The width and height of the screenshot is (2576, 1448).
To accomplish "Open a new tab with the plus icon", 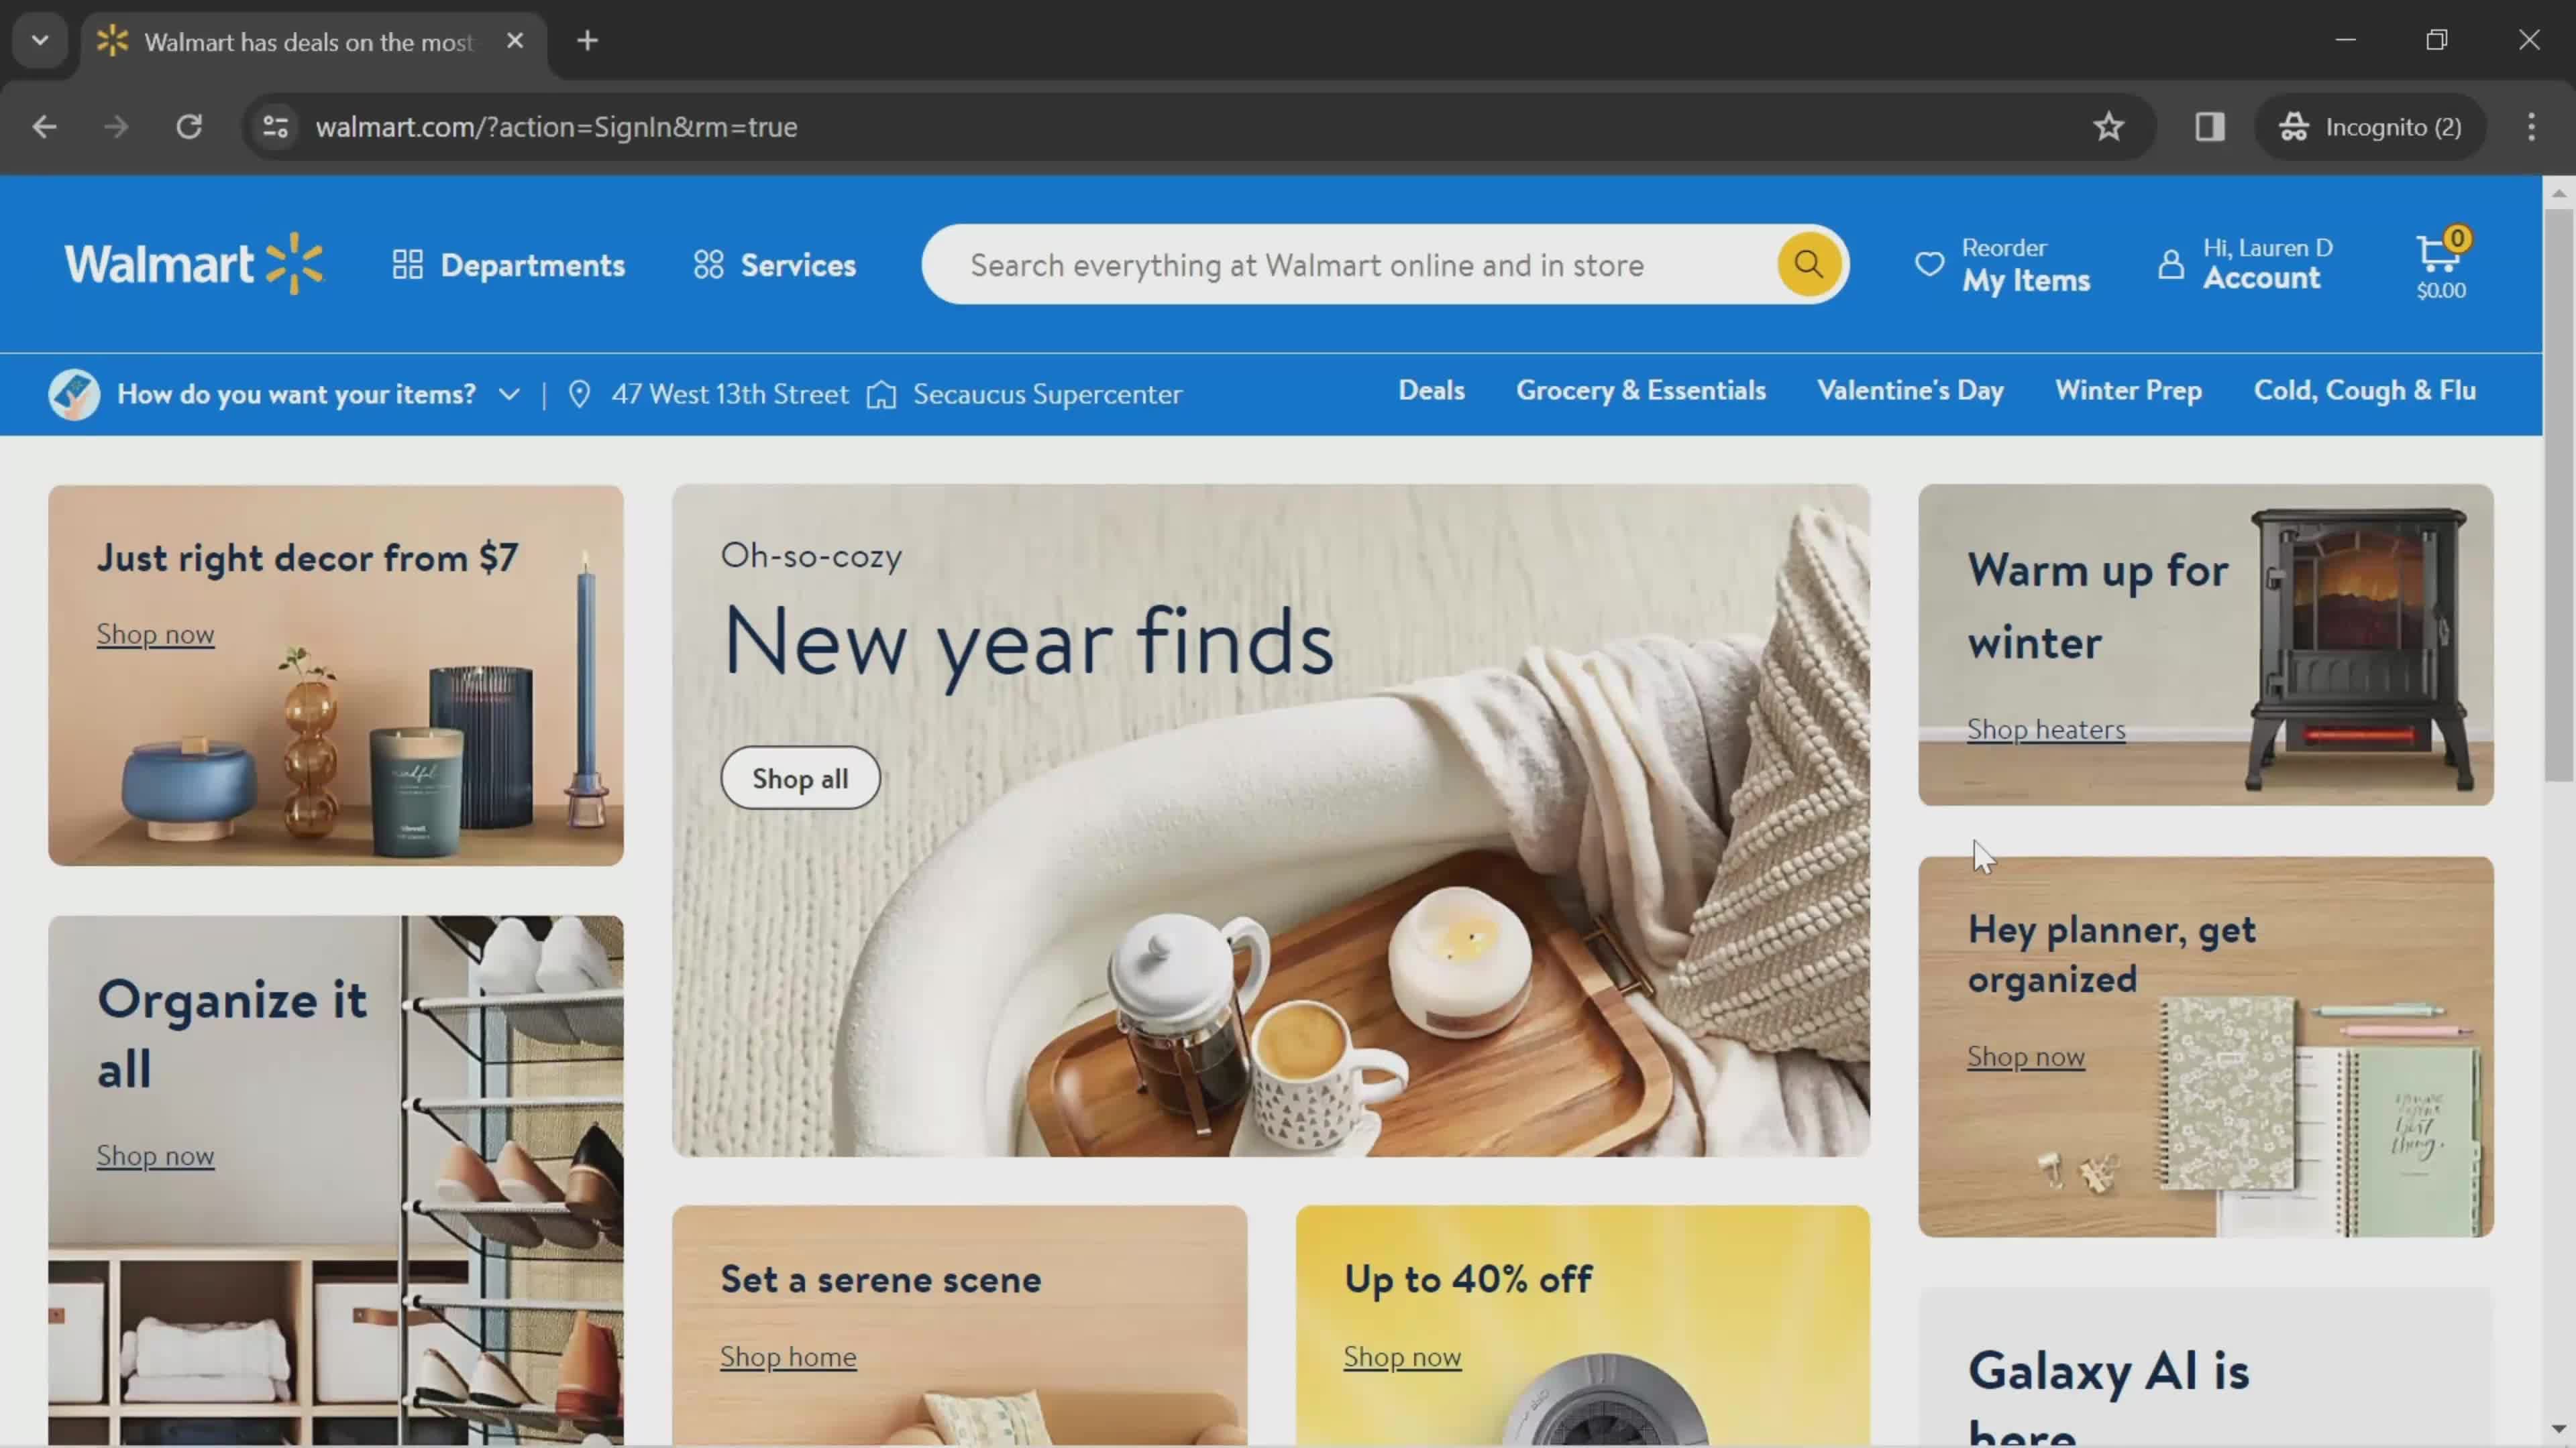I will tap(588, 41).
